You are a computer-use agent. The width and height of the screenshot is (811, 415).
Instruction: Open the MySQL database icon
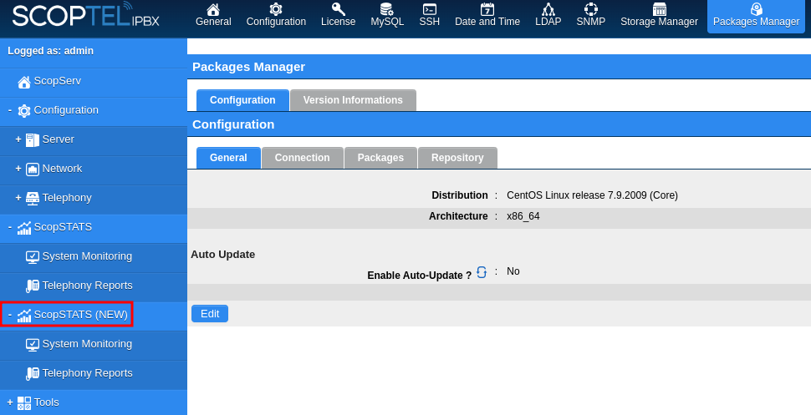(x=387, y=9)
